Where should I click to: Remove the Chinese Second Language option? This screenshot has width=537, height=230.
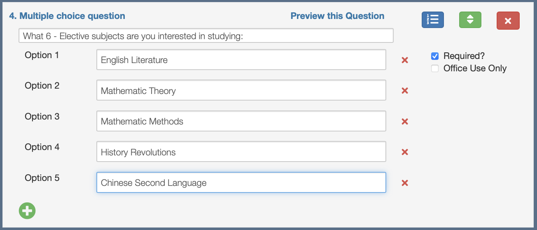point(405,183)
